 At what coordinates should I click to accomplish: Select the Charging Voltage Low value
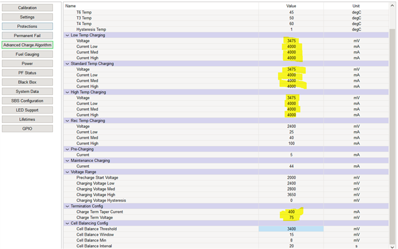pos(291,183)
